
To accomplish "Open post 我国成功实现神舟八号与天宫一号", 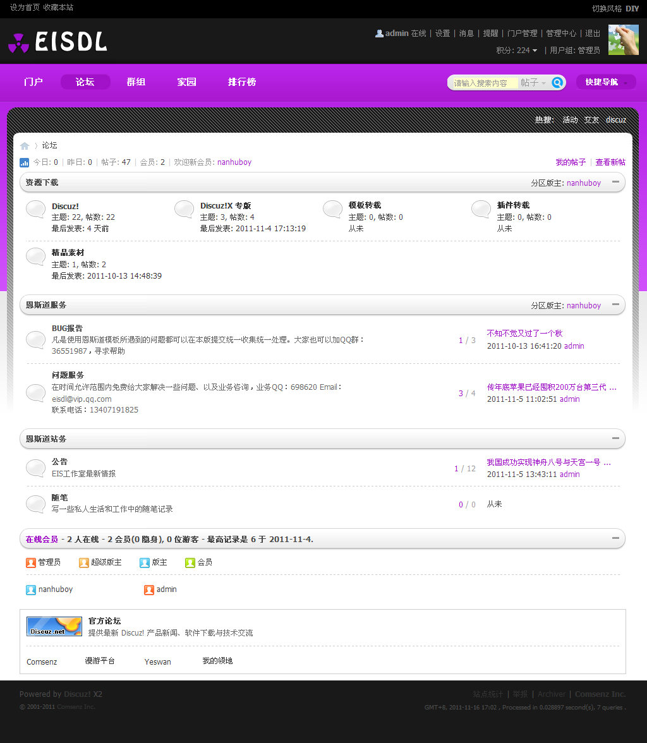I will [549, 462].
